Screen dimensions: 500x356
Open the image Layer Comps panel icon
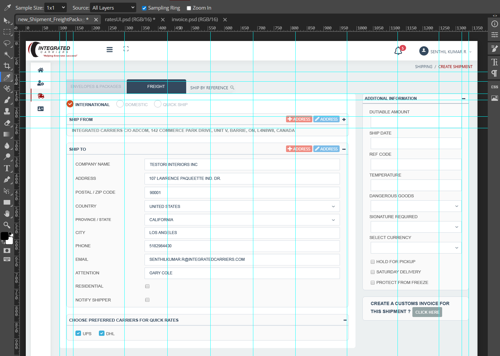click(494, 98)
